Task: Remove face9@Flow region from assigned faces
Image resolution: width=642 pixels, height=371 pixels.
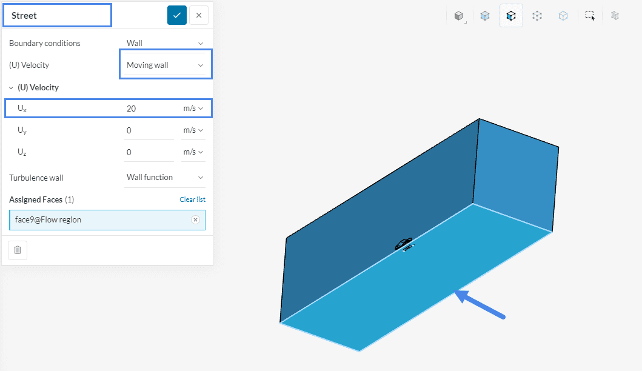Action: coord(195,220)
